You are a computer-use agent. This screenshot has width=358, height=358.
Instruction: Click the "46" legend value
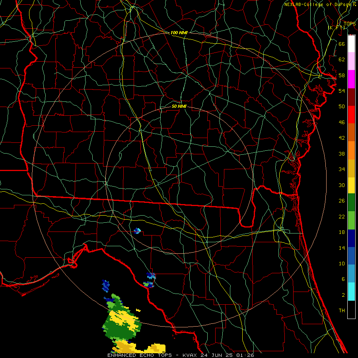(342, 123)
